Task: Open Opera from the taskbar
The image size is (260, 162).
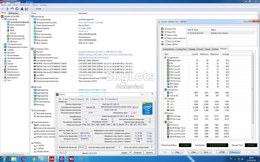Action: pos(23,159)
